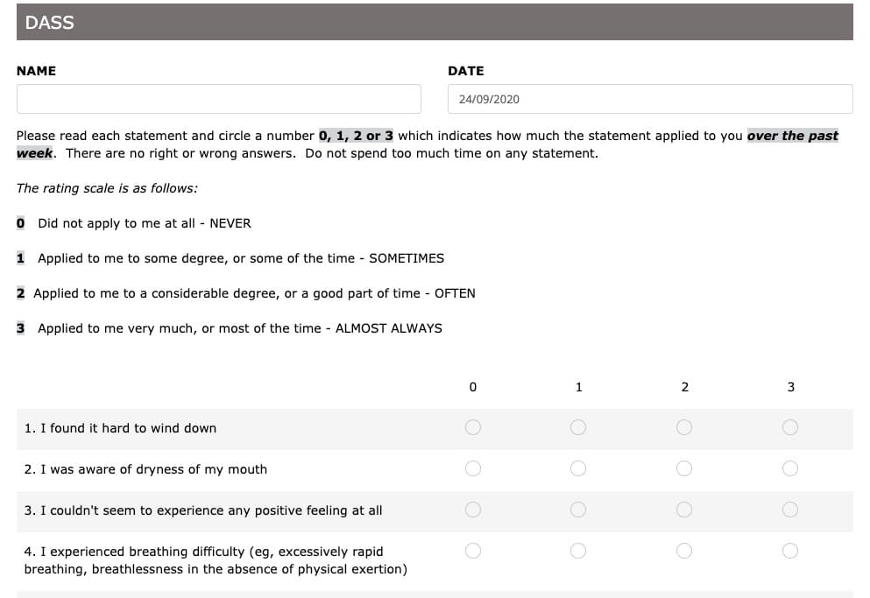The height and width of the screenshot is (598, 870).
Task: Click the NAME input field
Action: coord(219,99)
